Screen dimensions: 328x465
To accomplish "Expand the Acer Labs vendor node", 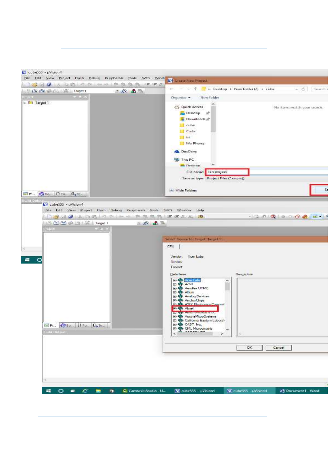I will (174, 280).
